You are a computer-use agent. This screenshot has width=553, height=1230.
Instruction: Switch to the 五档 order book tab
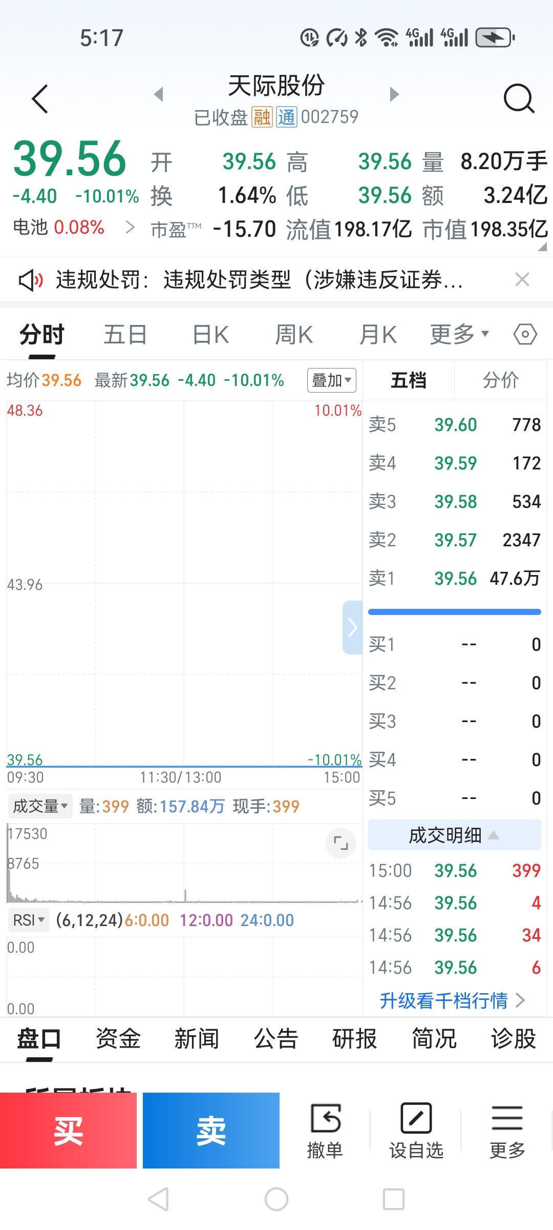point(409,380)
